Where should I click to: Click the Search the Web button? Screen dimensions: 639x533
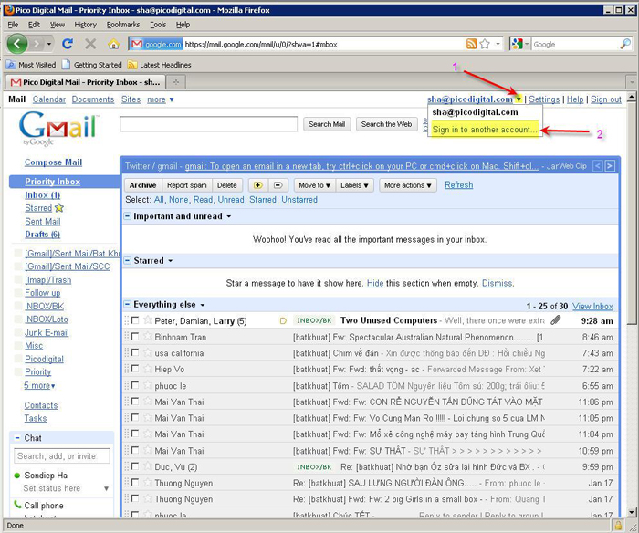[386, 124]
